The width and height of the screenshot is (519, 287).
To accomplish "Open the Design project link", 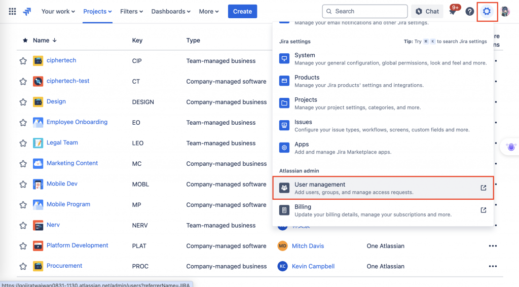I will [x=56, y=101].
